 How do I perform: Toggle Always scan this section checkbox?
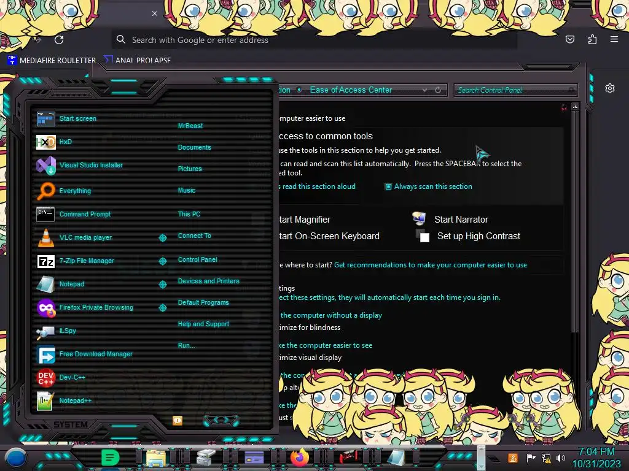pos(388,186)
